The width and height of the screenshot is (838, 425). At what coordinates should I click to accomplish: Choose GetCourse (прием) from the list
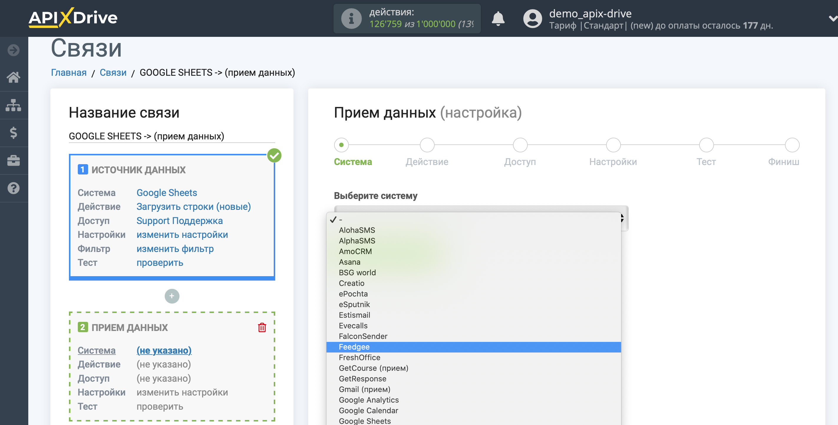tap(474, 368)
